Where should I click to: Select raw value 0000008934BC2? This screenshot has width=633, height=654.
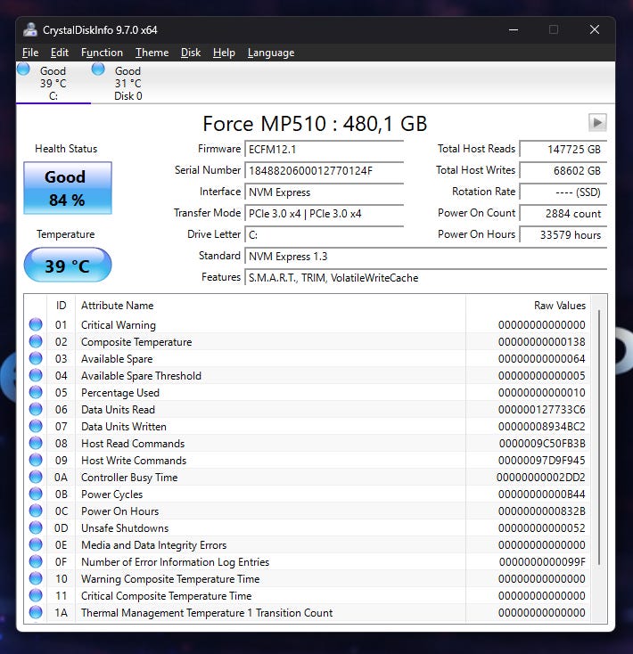542,427
